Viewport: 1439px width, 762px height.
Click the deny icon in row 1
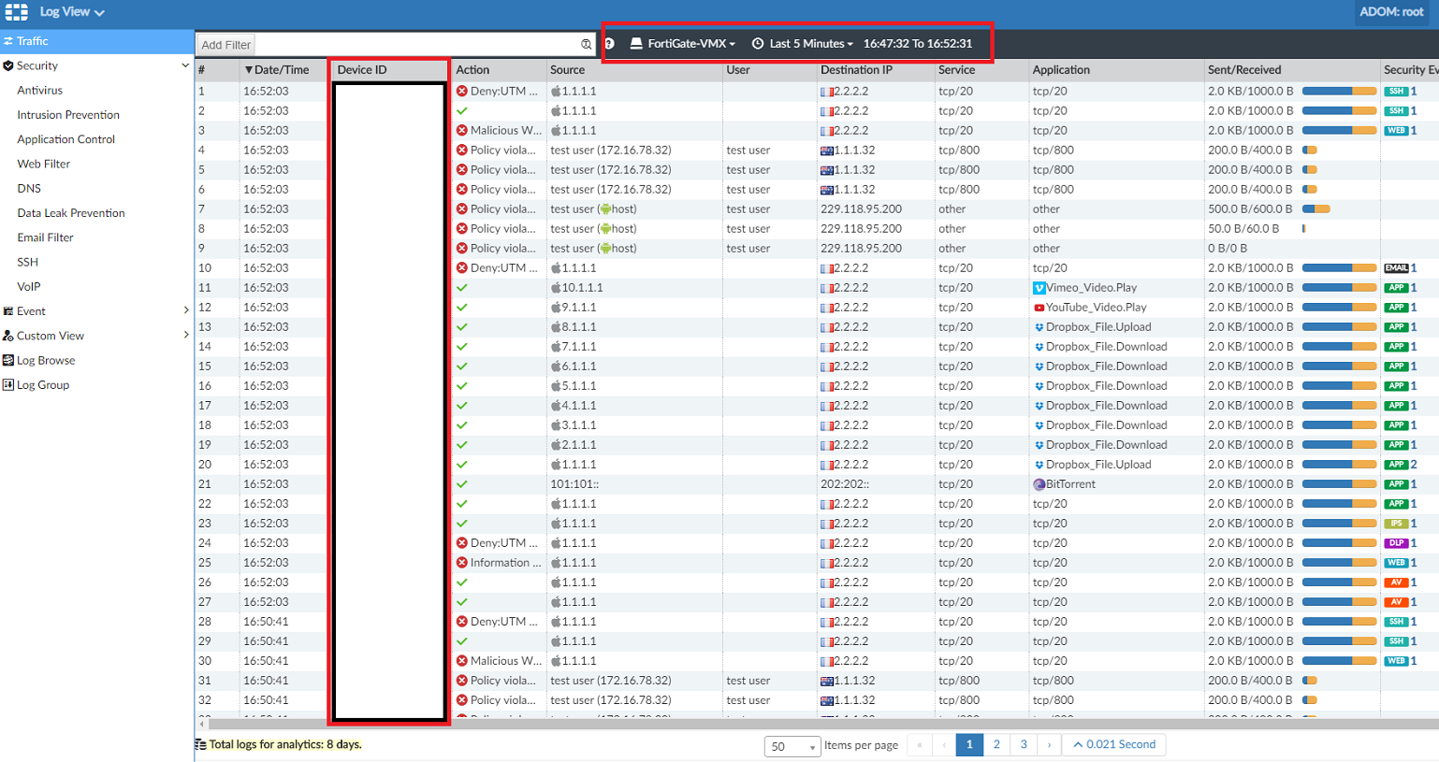pyautogui.click(x=462, y=92)
